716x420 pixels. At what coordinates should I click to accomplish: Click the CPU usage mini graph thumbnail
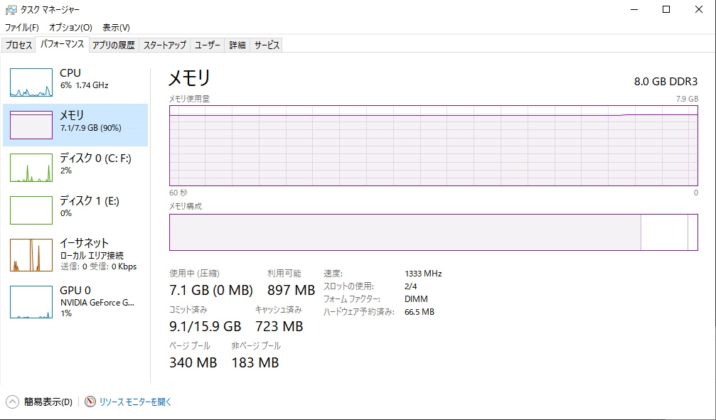[x=31, y=82]
